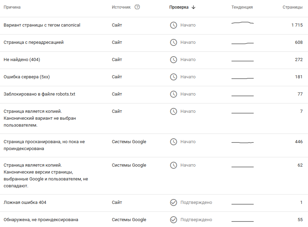Click the help icon next to Источник
The image size is (308, 227).
(x=137, y=7)
